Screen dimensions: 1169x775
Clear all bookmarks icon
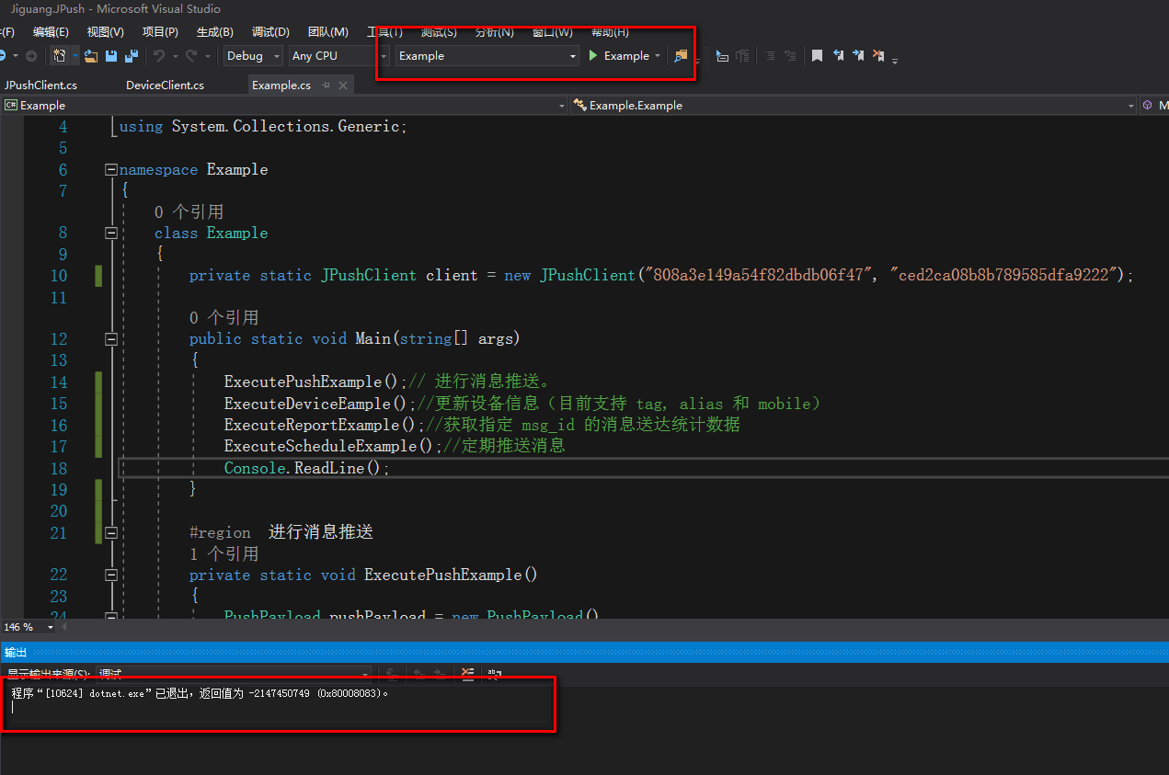click(x=878, y=56)
